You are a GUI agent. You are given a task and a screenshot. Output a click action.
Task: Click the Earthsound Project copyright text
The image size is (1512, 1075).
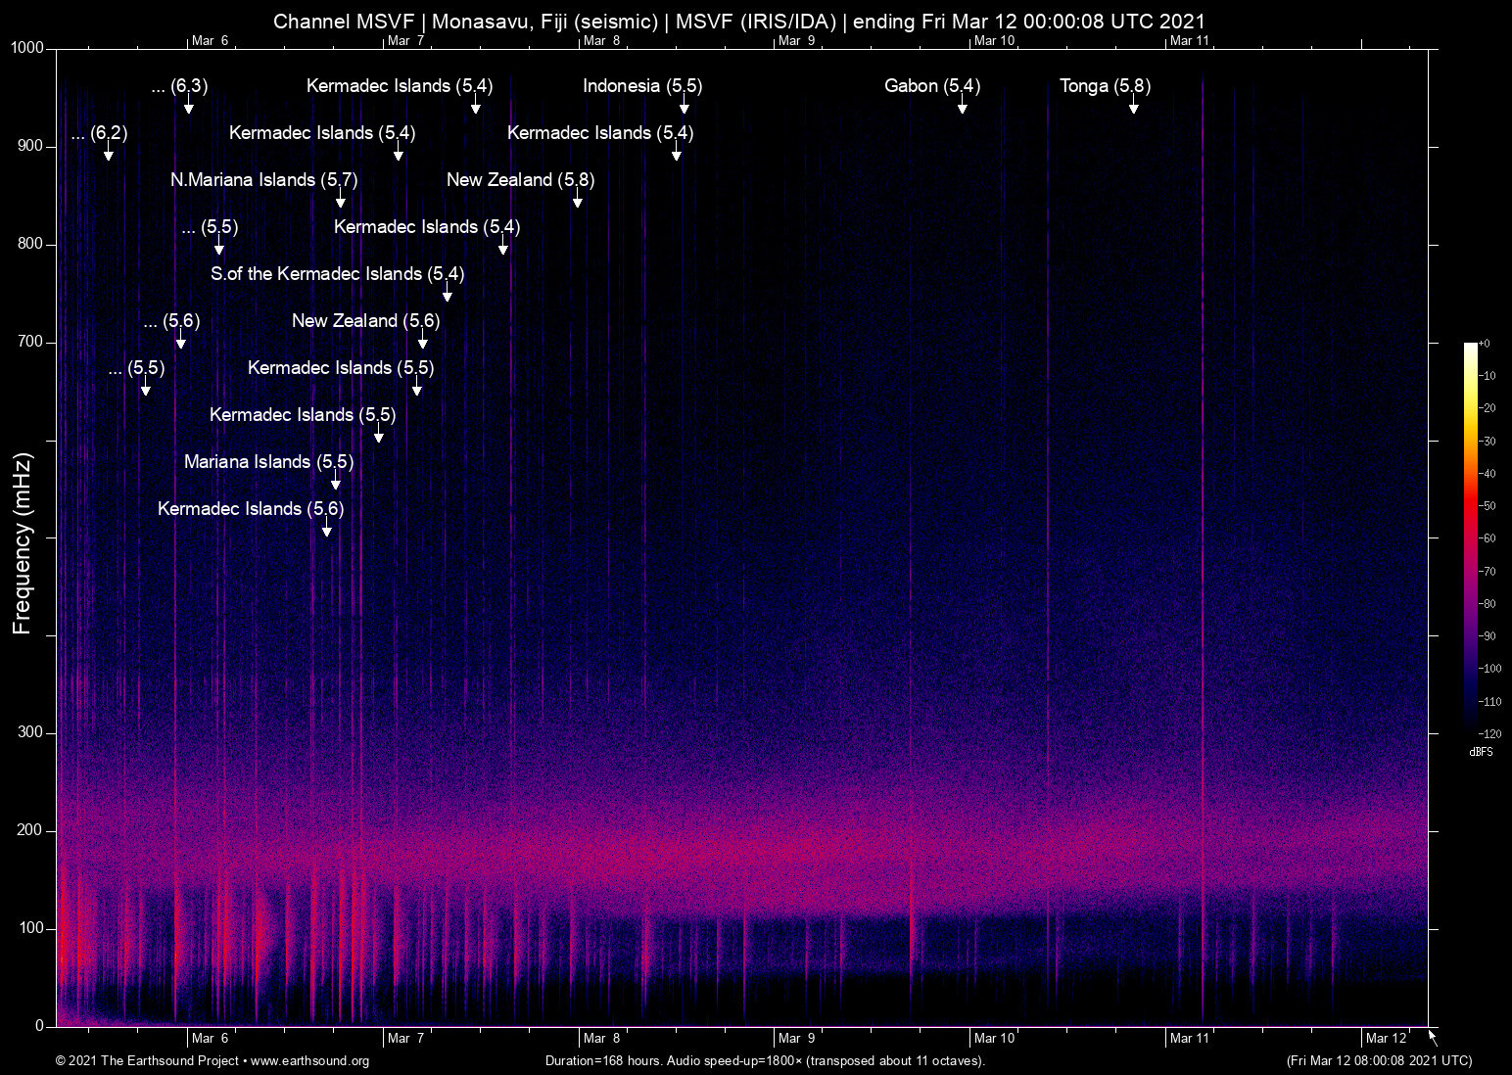click(x=149, y=1061)
